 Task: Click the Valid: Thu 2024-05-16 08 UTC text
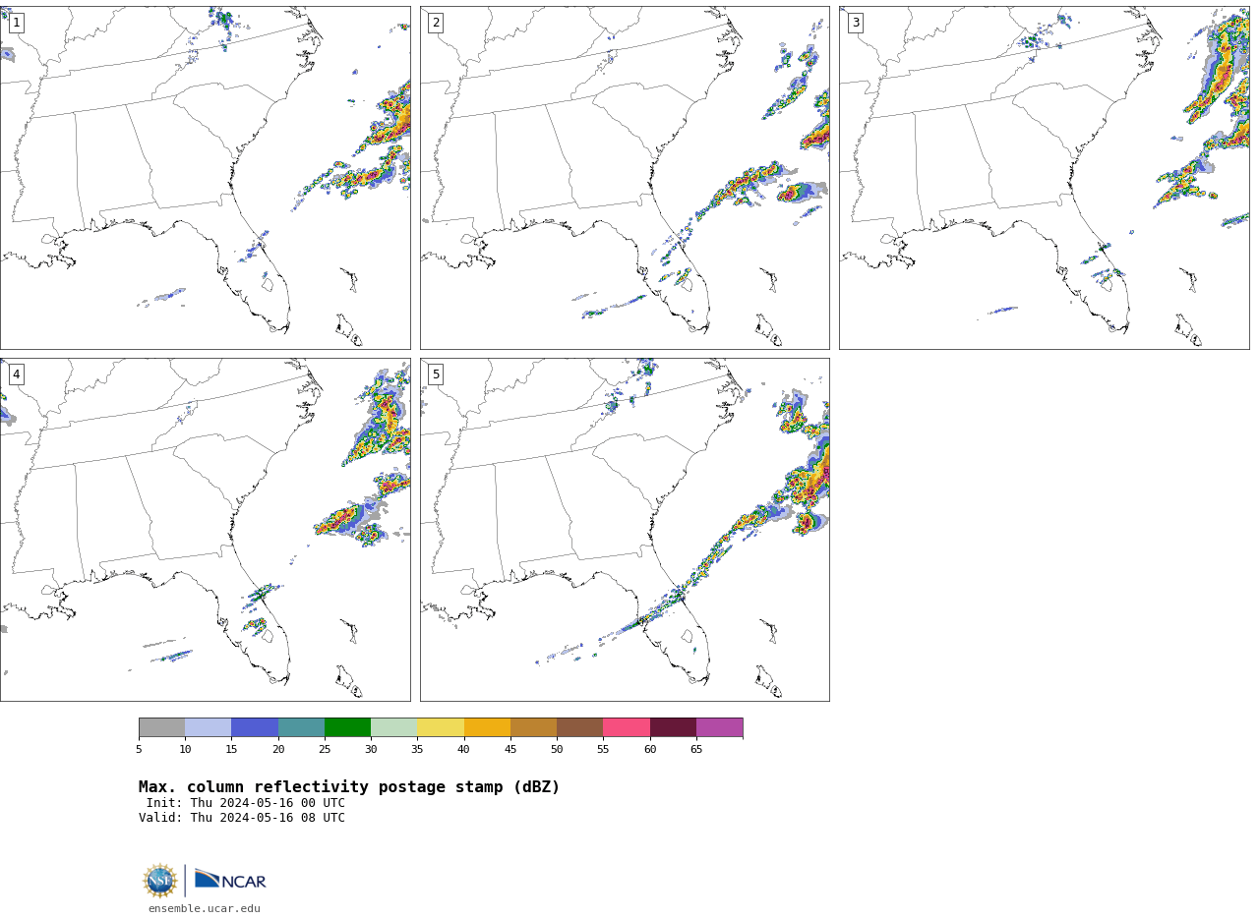tap(242, 818)
